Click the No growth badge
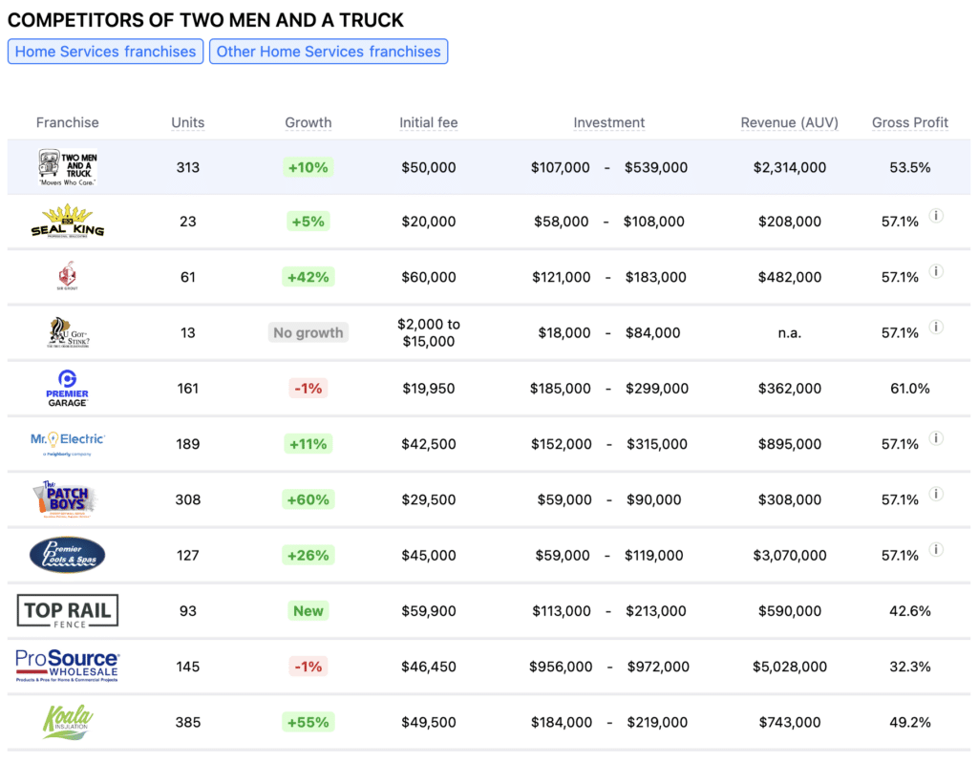Screen dimensions: 978x763 (308, 332)
